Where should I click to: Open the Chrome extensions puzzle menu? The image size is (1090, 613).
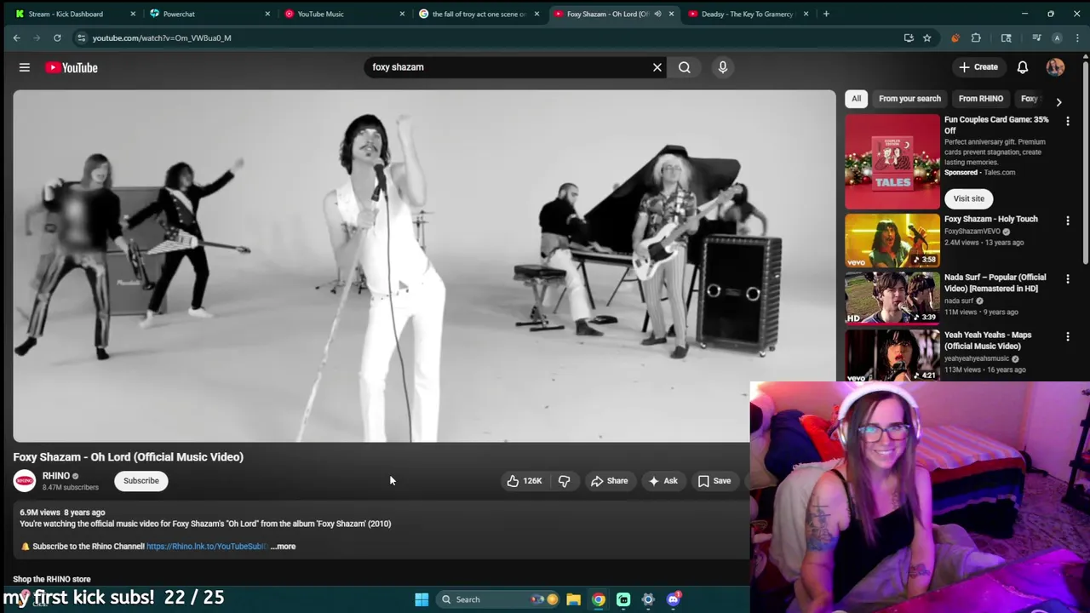click(x=976, y=37)
